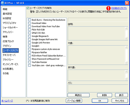130x105 pixels.
Task: Click the 再読込 button
Action: click(x=79, y=95)
